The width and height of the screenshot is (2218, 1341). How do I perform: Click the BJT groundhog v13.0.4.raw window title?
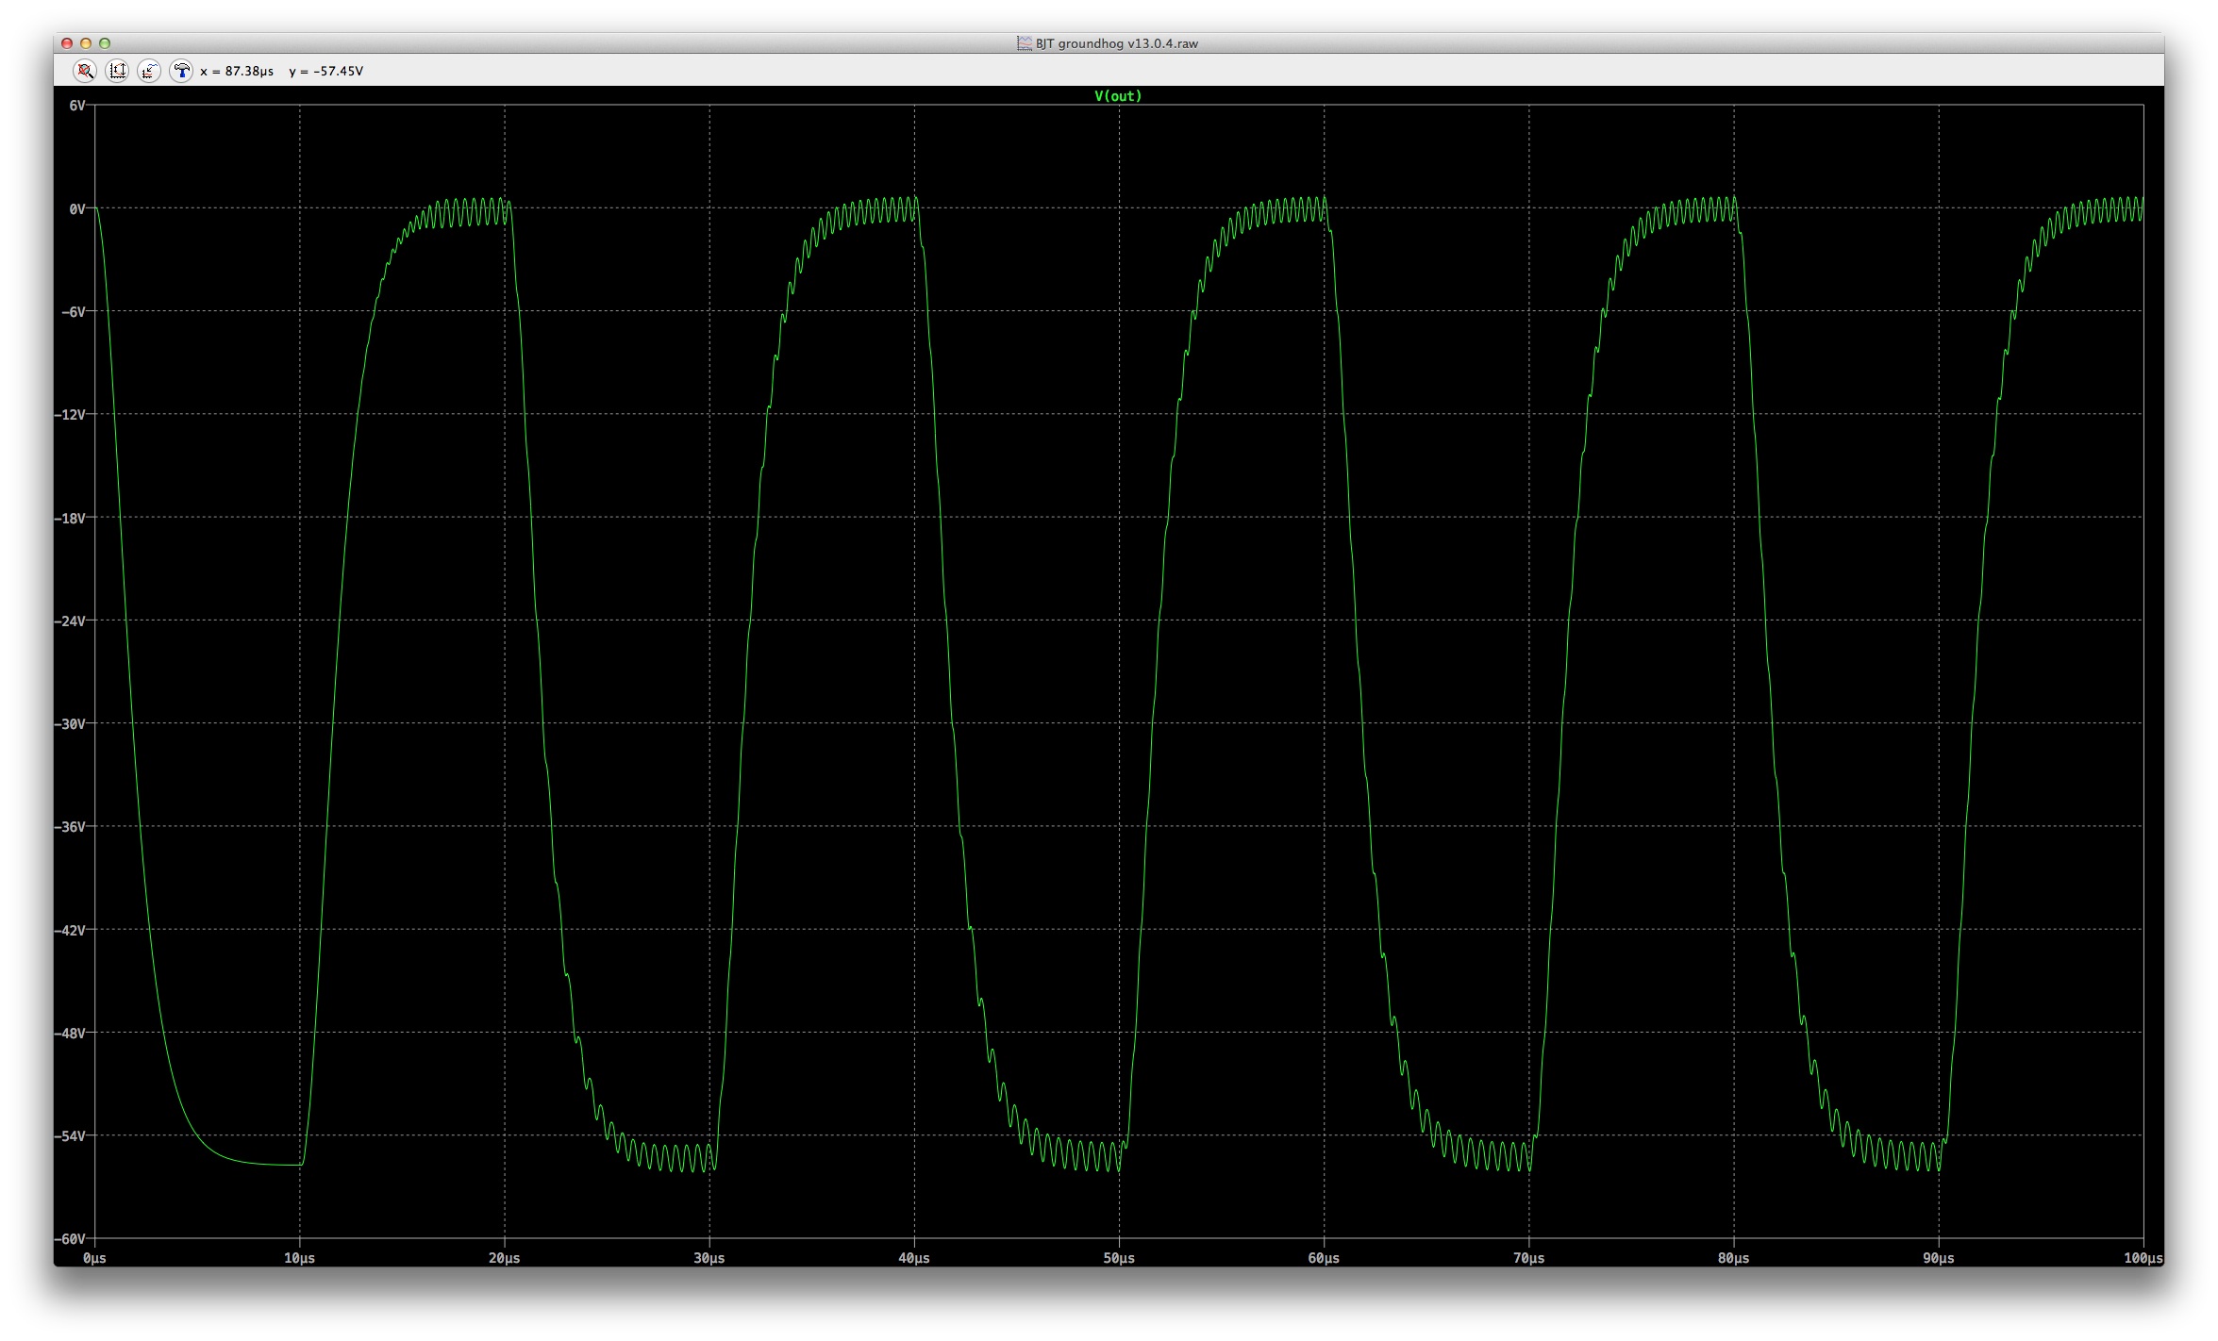(x=1117, y=43)
